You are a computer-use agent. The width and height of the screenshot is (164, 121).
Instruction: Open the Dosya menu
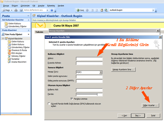[6, 6]
